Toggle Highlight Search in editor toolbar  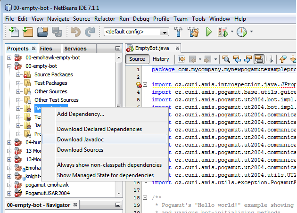point(259,59)
